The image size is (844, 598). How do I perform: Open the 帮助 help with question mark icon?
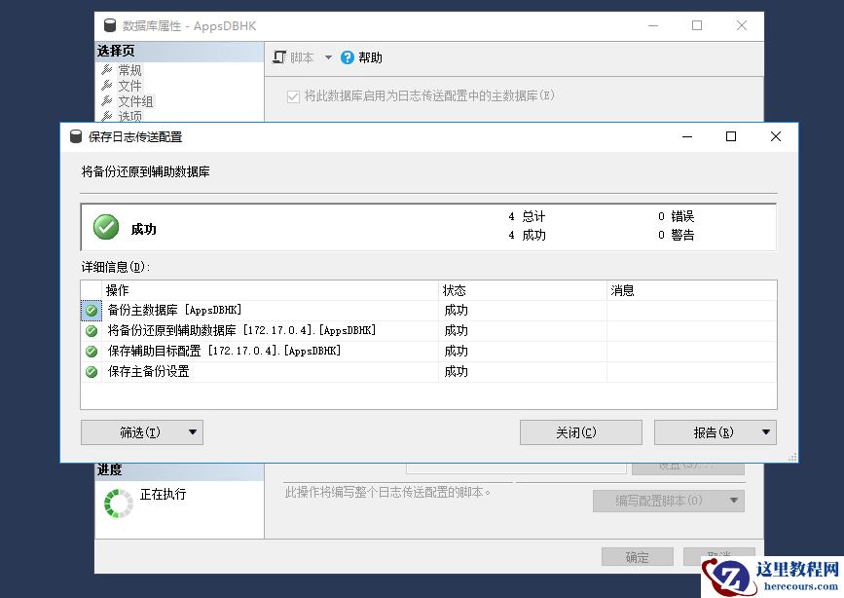(347, 56)
